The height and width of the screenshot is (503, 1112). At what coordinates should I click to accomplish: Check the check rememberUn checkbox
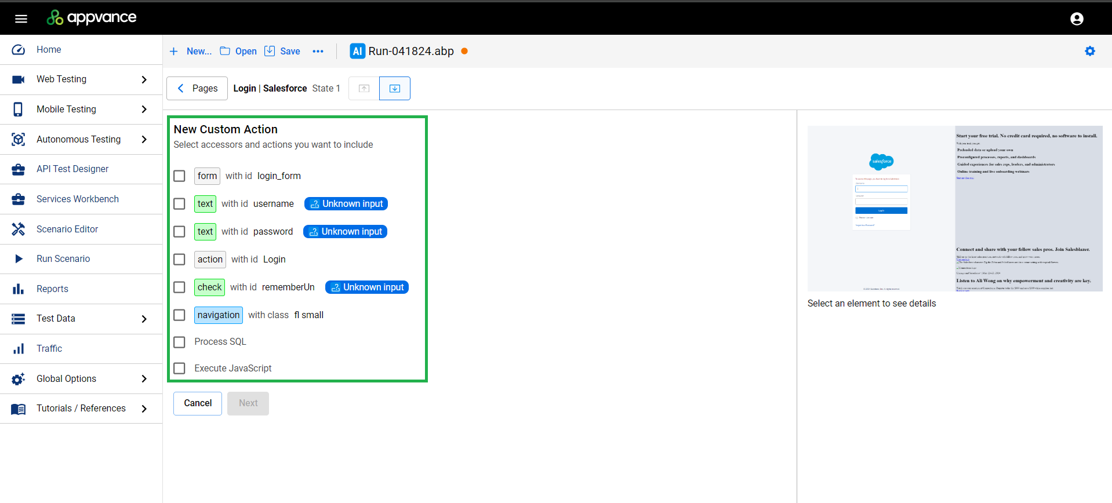[180, 287]
